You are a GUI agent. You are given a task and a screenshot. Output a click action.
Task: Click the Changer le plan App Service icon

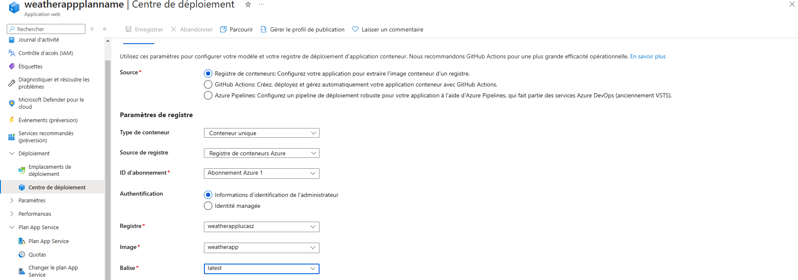pos(22,271)
